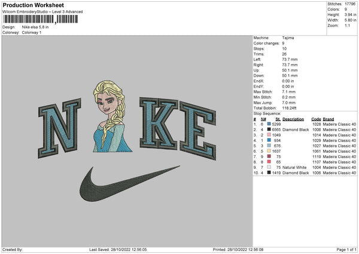Click the 'Created By:' footer label
Image resolution: width=359 pixels, height=254 pixels.
click(x=13, y=249)
